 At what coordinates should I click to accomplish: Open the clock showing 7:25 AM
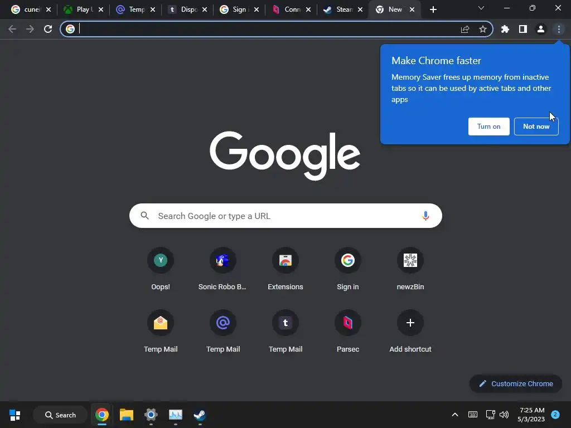pos(531,415)
